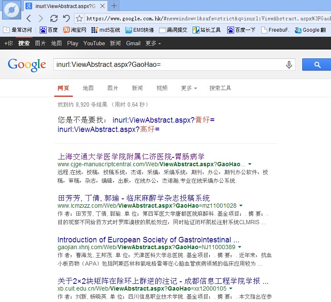The width and height of the screenshot is (331, 302).
Task: Open the Google 翻译 bookmark
Action: tap(310, 30)
